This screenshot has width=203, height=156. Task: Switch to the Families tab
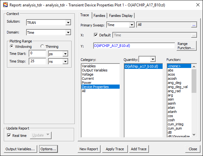pos(99,16)
